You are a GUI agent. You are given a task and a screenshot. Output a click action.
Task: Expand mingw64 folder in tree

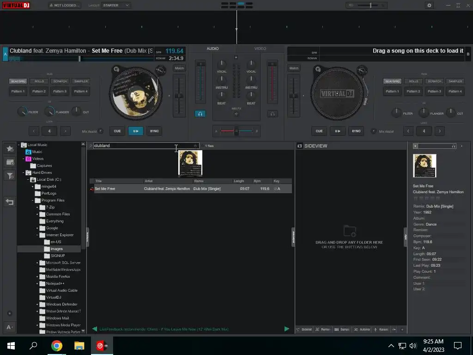33,187
